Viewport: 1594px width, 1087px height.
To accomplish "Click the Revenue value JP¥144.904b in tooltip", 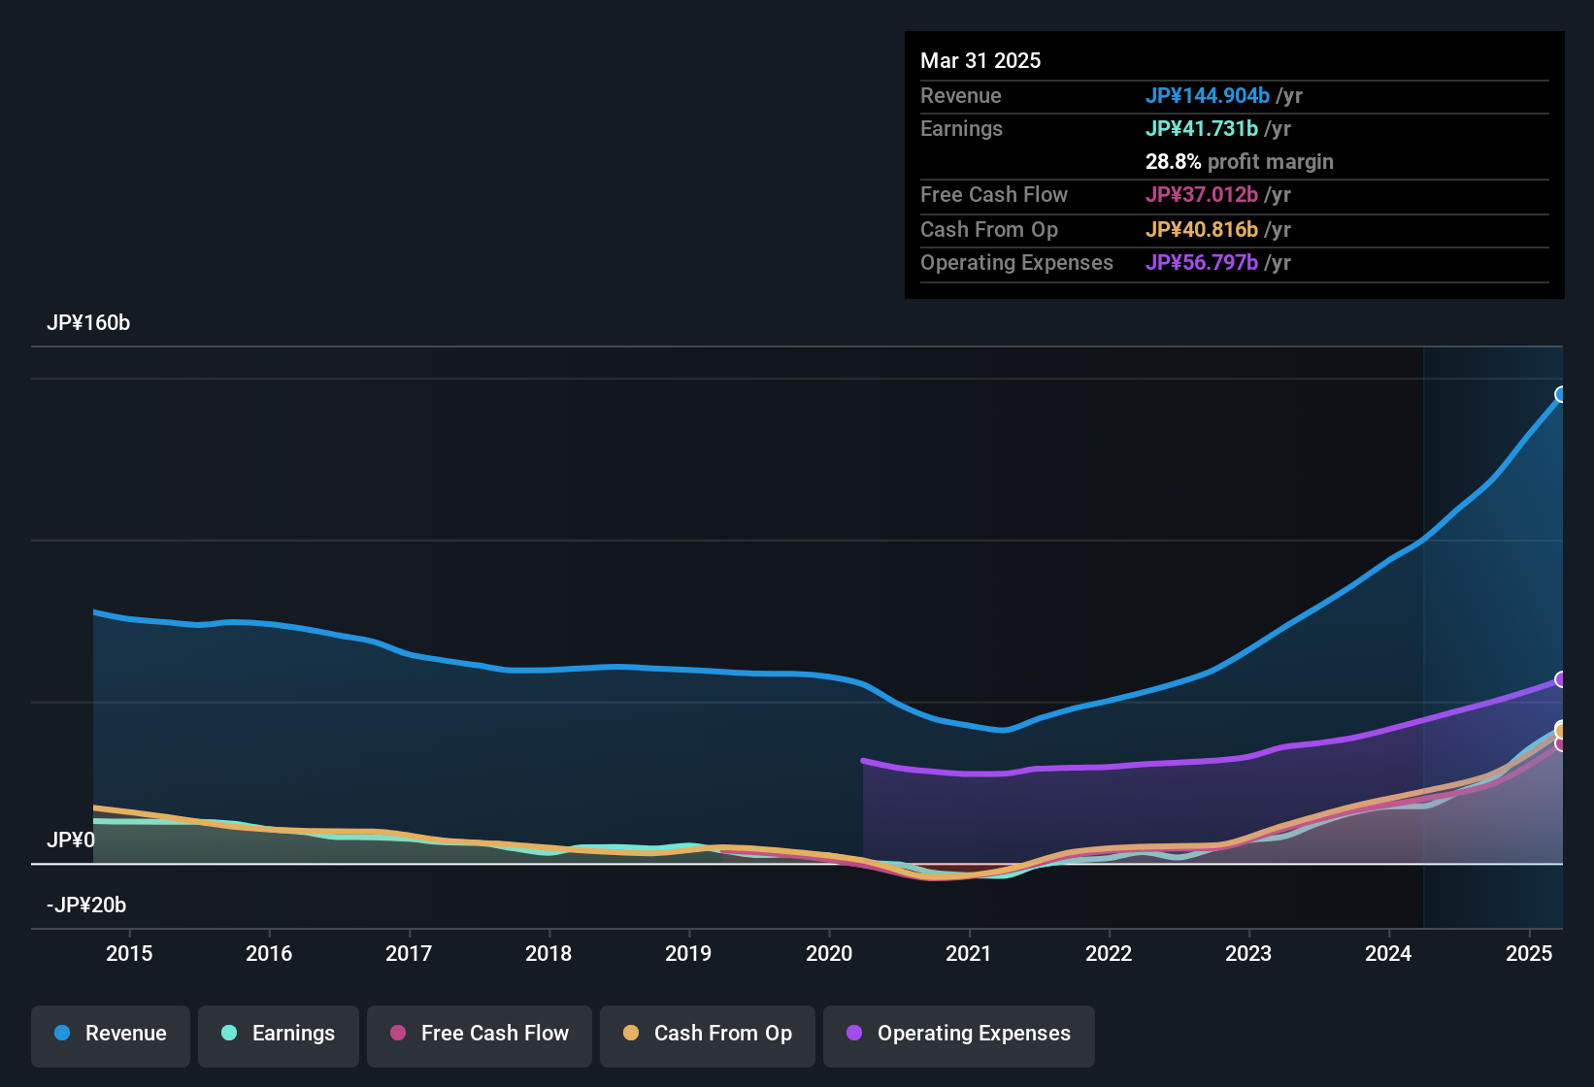I will tap(1208, 95).
